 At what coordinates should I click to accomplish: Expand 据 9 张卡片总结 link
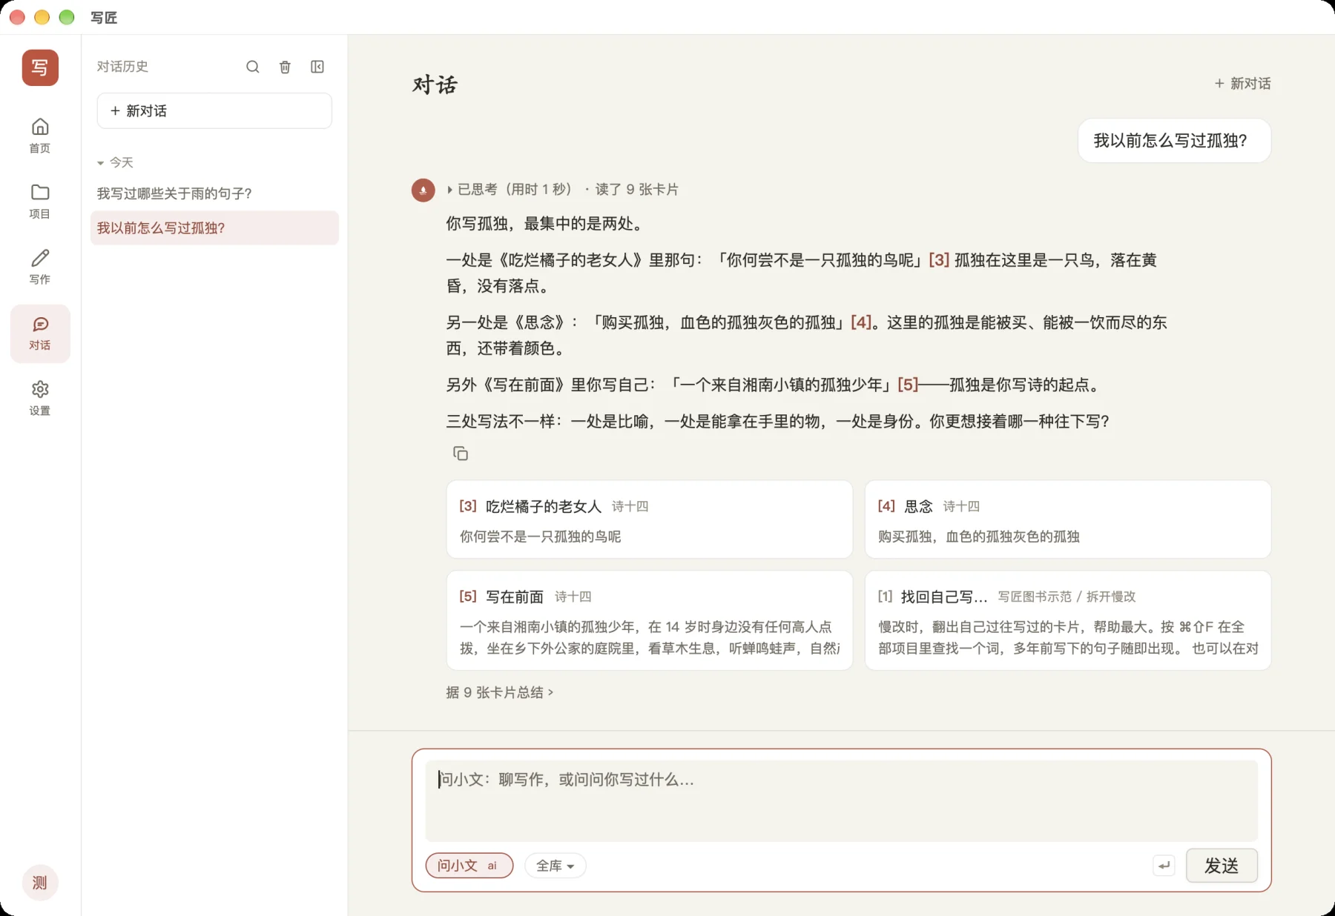click(499, 692)
